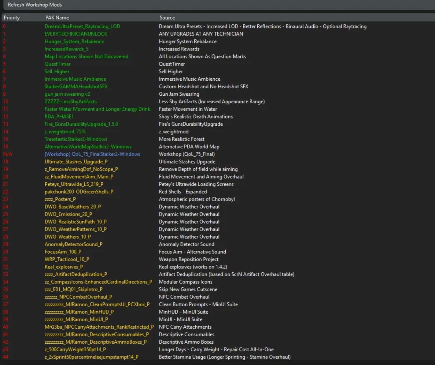The width and height of the screenshot is (435, 365).
Task: Select the EVERYTECHNICIANUNLOCK mod entry
Action: 76,34
